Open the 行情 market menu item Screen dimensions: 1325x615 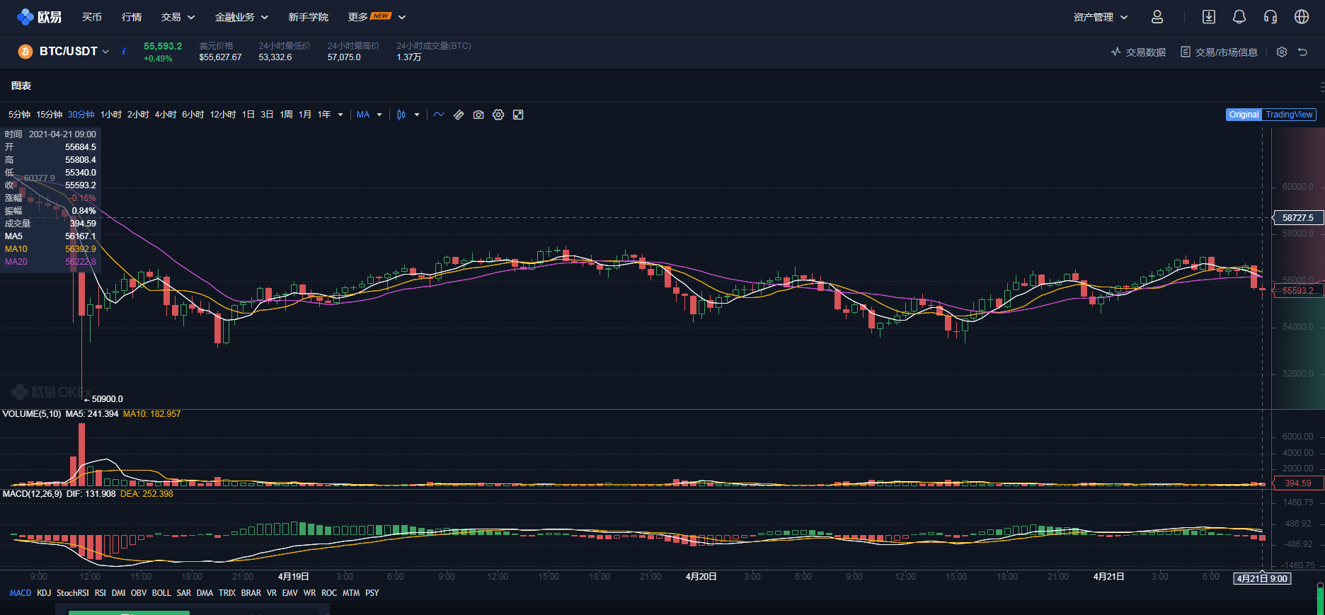pos(132,17)
